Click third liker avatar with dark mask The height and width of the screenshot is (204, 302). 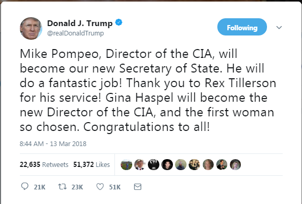(x=154, y=164)
